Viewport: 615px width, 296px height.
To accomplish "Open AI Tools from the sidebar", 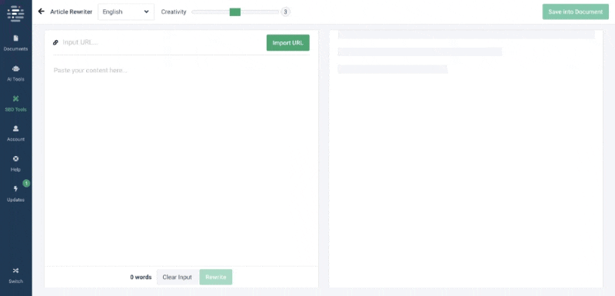I will click(15, 68).
